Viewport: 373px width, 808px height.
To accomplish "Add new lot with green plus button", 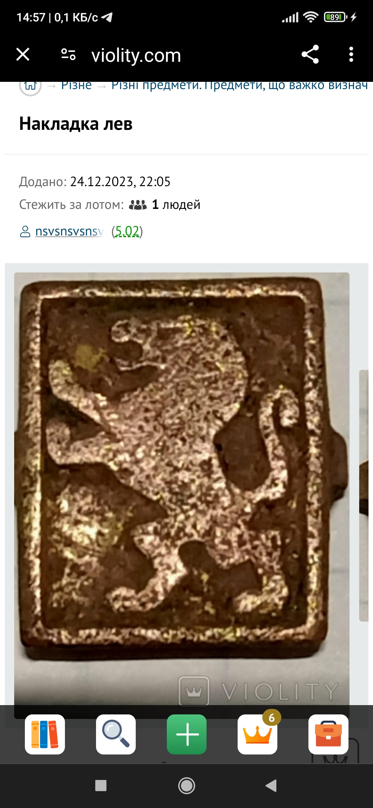I will coord(187,734).
